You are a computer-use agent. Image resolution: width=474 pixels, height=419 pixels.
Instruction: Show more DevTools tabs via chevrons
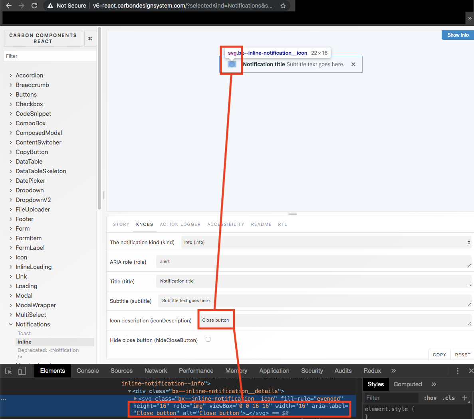click(x=393, y=371)
